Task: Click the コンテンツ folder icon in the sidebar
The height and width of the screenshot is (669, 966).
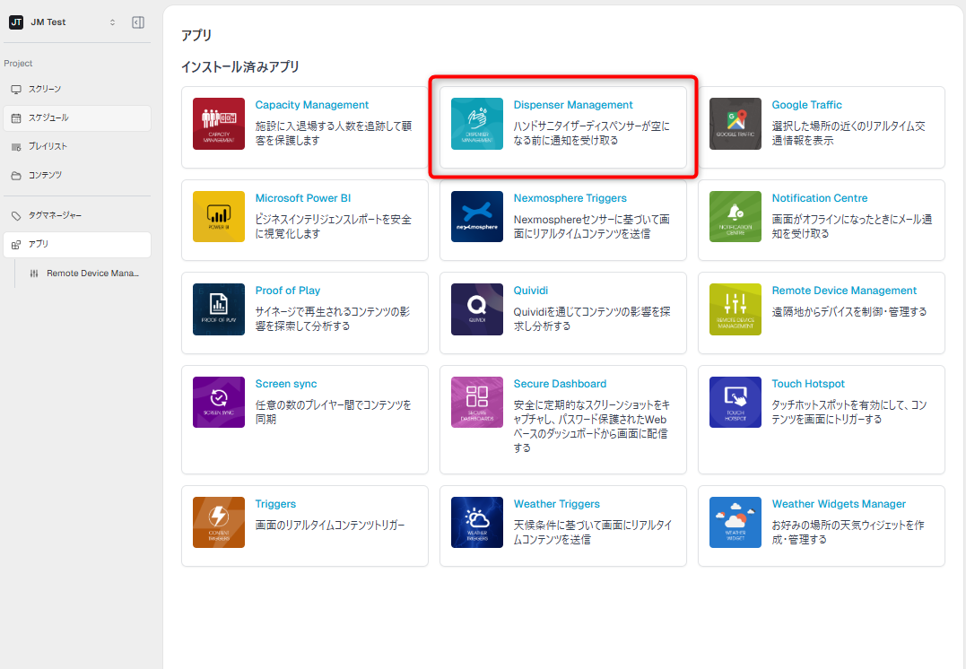Action: (x=16, y=176)
